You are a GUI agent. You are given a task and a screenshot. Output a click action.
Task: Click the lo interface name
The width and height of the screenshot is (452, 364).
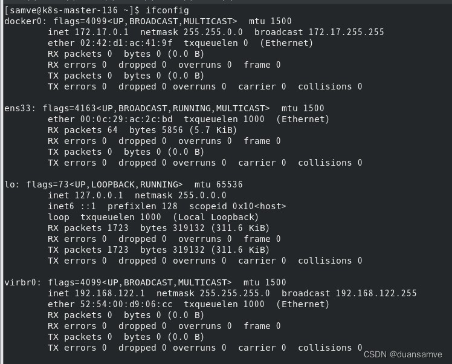(9, 184)
